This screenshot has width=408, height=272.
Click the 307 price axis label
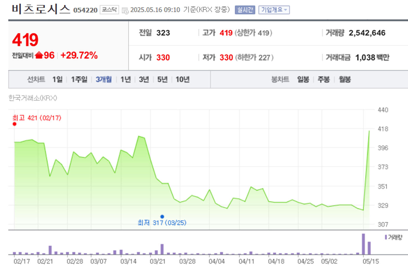tap(383, 225)
